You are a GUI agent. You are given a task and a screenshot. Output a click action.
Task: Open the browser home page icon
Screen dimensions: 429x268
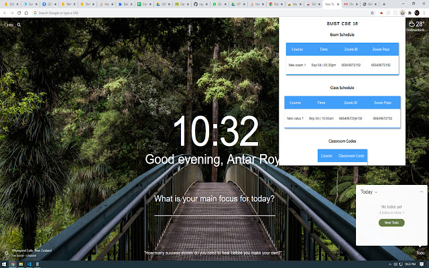click(x=26, y=13)
